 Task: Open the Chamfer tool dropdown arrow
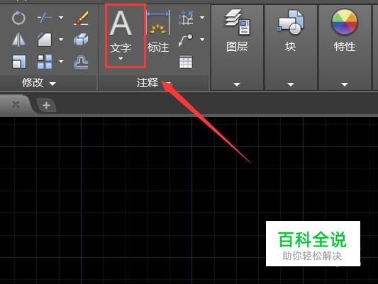click(x=61, y=40)
